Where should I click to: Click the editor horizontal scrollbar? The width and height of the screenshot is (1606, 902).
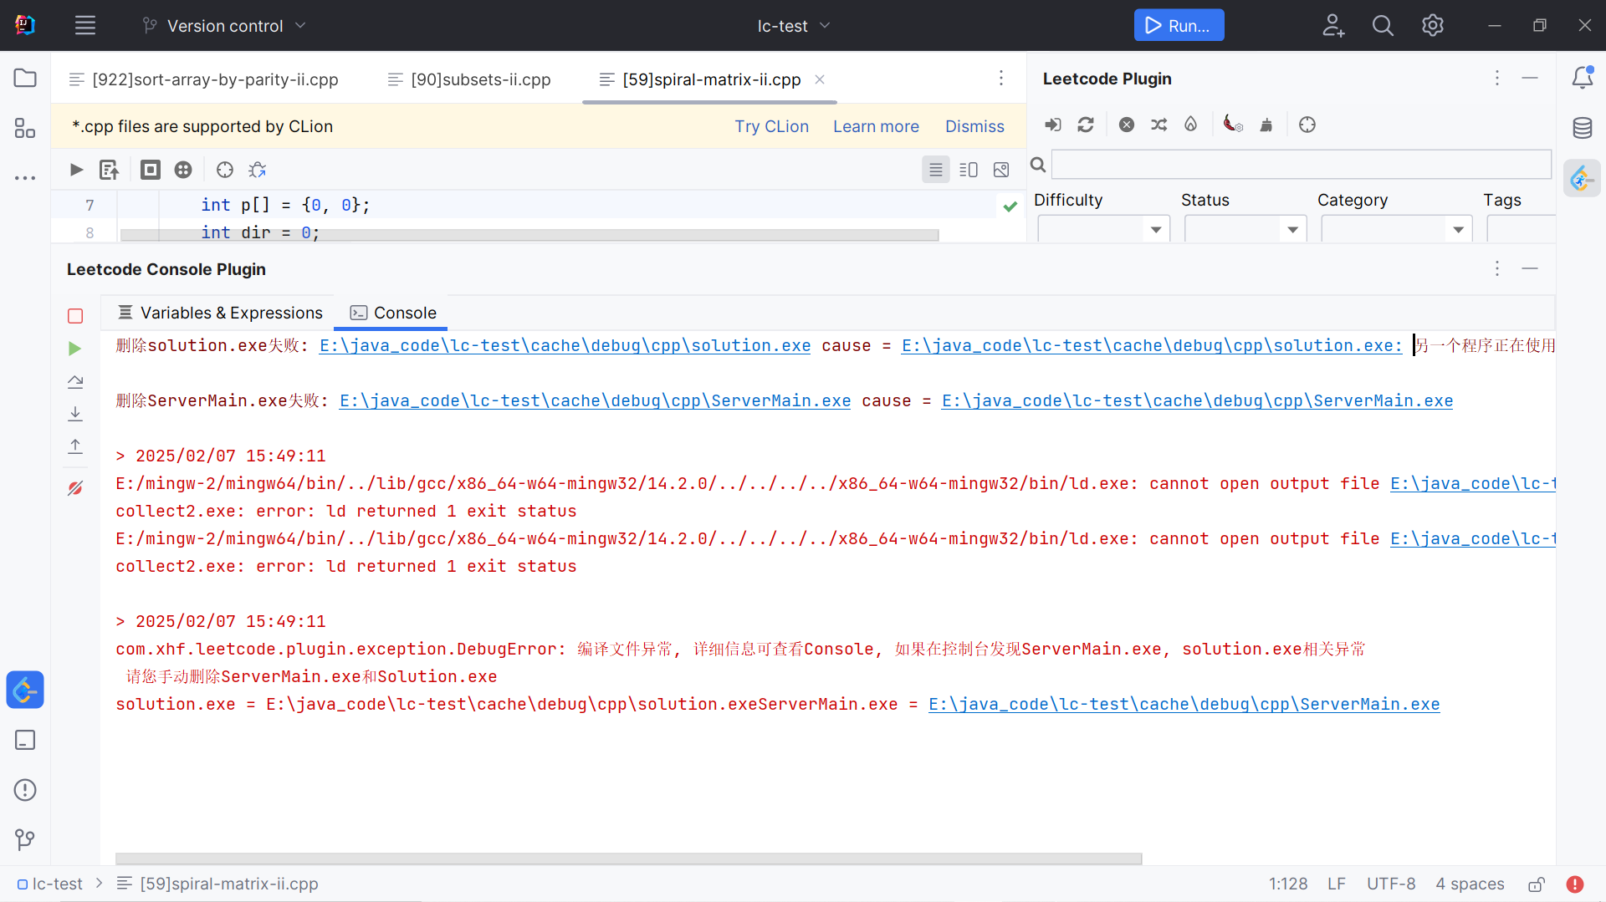pos(529,235)
